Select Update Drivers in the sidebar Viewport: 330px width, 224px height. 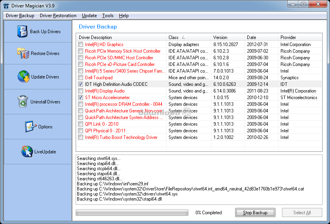coord(38,76)
